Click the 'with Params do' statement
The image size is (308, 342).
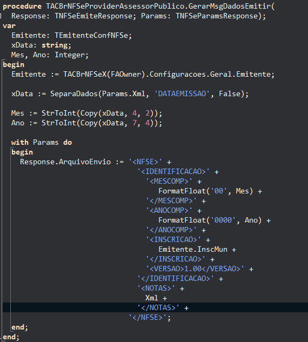tap(42, 142)
